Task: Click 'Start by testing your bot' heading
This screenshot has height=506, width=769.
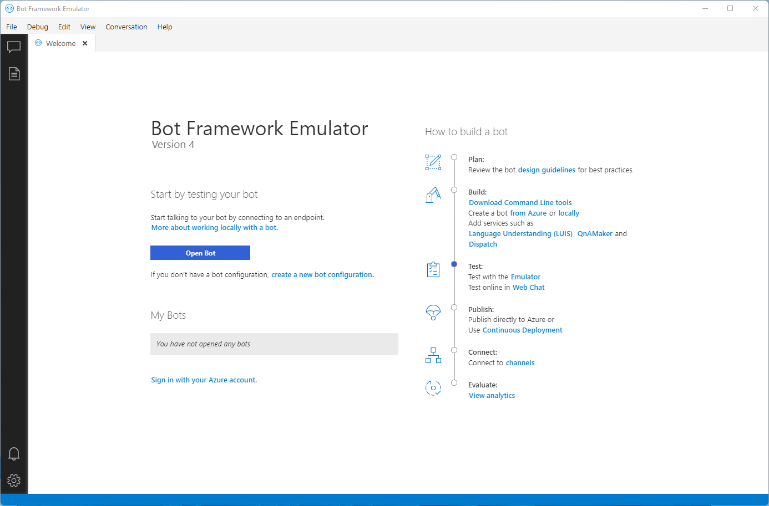Action: [x=204, y=195]
